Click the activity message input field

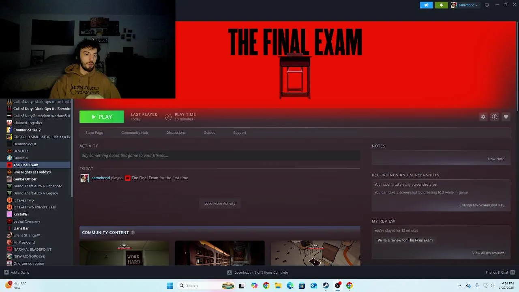click(x=220, y=155)
